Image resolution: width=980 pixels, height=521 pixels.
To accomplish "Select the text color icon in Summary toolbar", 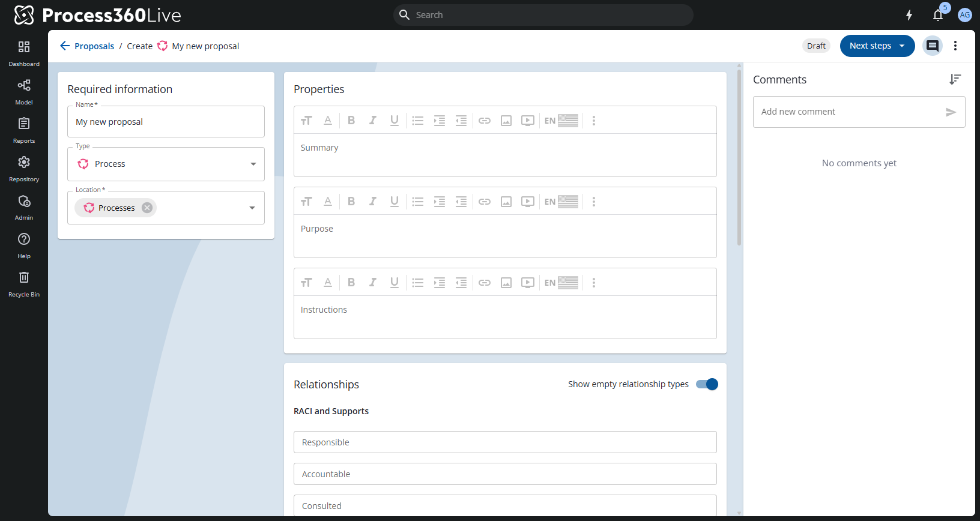I will pyautogui.click(x=328, y=121).
